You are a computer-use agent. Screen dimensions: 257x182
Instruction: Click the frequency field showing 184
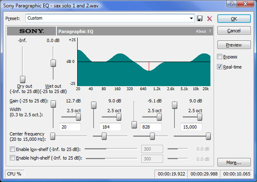(110, 127)
